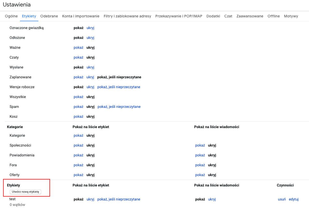
Task: Switch to Filtry i zablokowane adresy
Action: click(x=127, y=16)
